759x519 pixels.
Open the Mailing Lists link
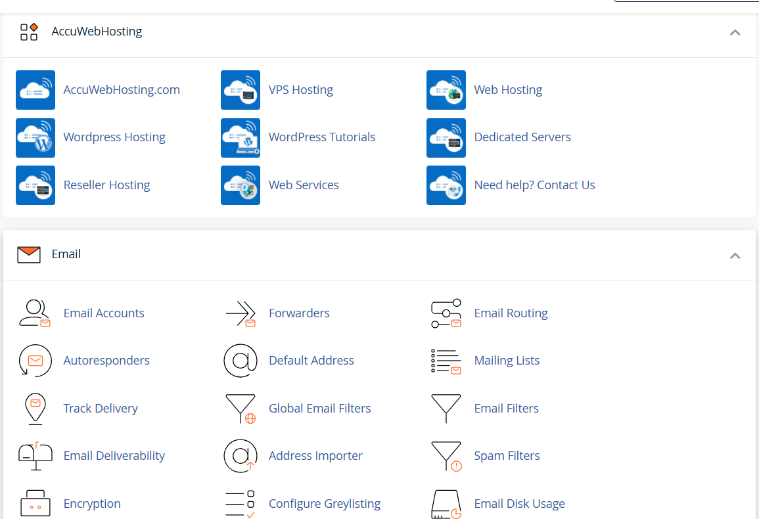click(x=507, y=361)
